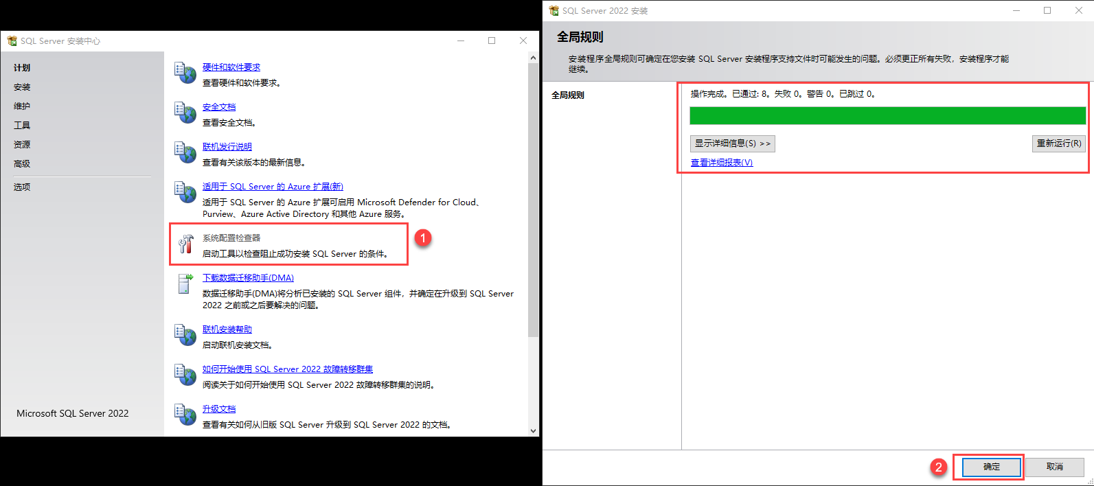1094x486 pixels.
Task: Click the green rule-check progress bar
Action: click(x=887, y=115)
